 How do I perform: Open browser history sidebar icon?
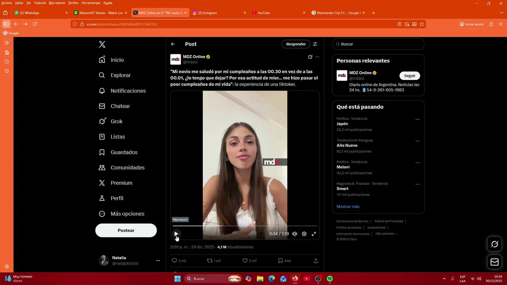[x=7, y=62]
